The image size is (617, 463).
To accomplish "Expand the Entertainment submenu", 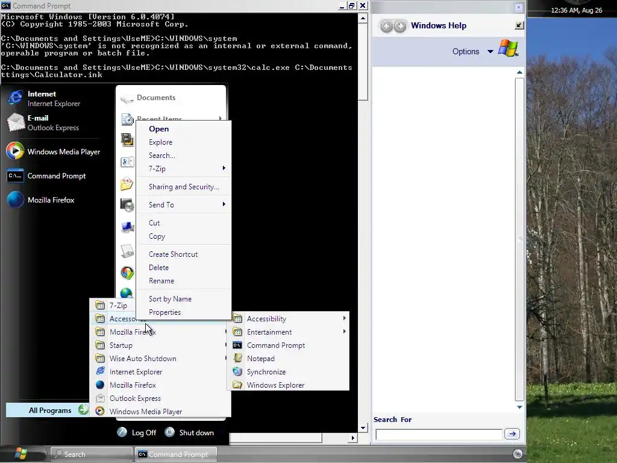I will coord(289,332).
